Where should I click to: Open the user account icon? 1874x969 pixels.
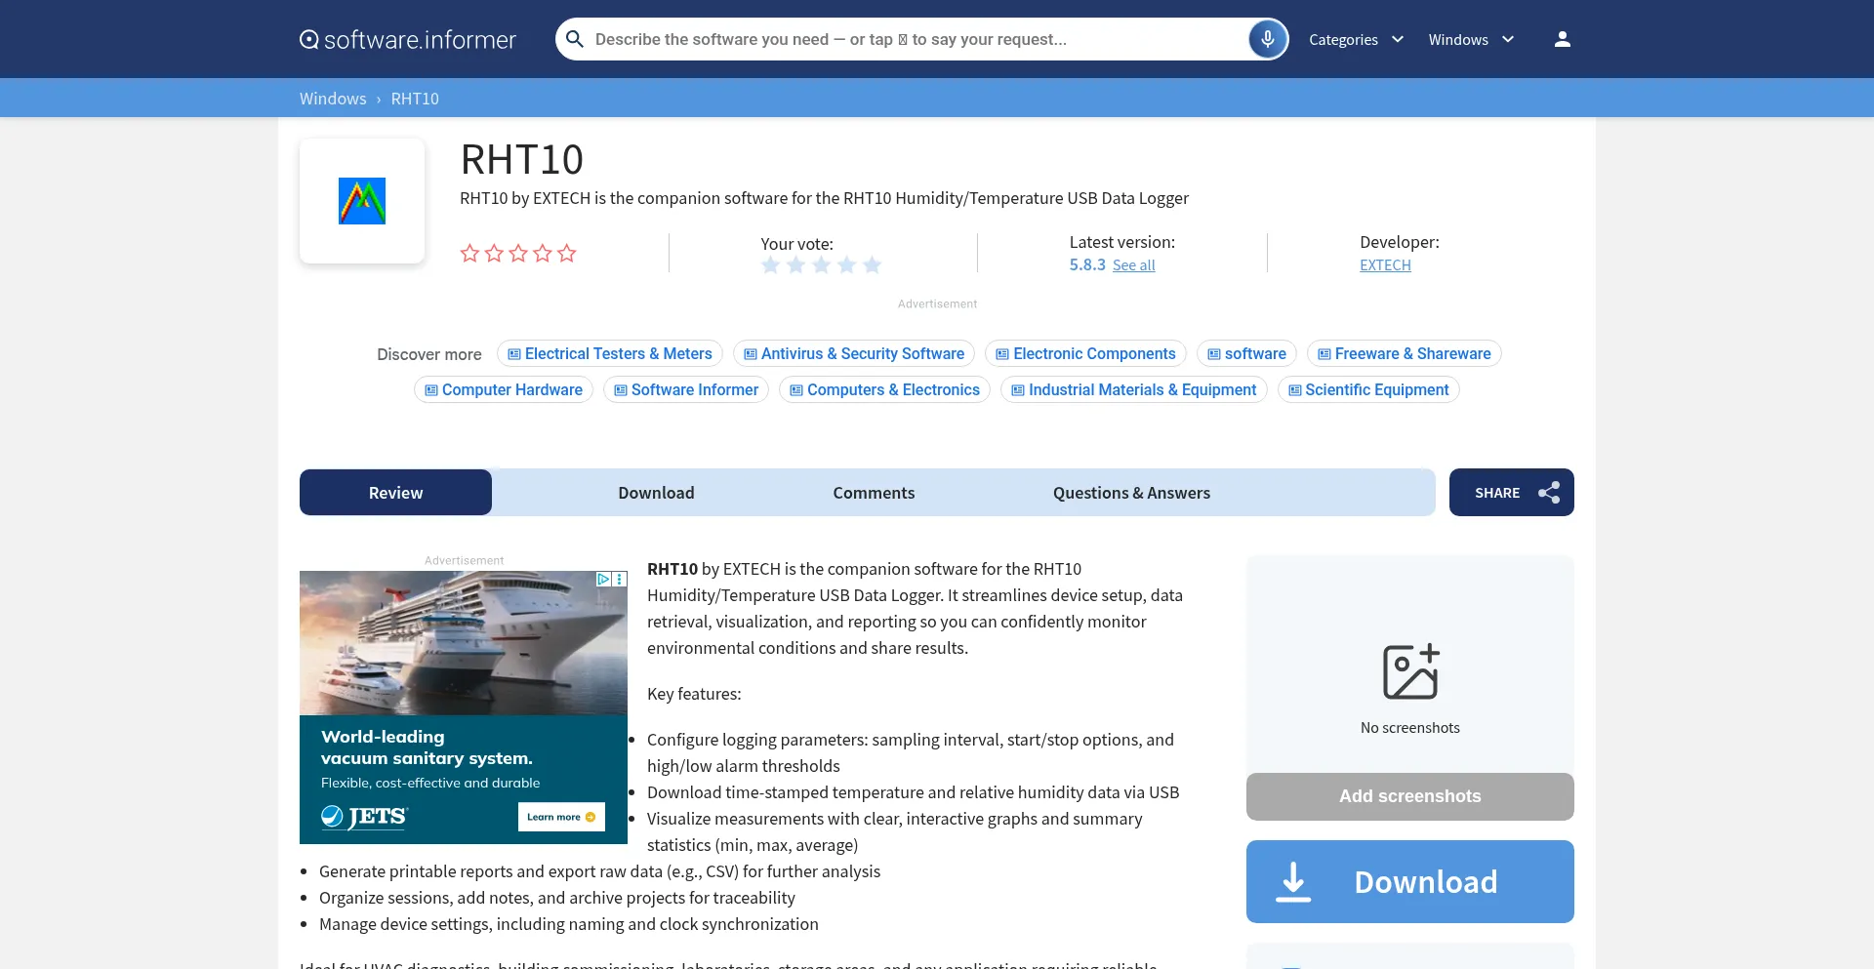coord(1562,39)
